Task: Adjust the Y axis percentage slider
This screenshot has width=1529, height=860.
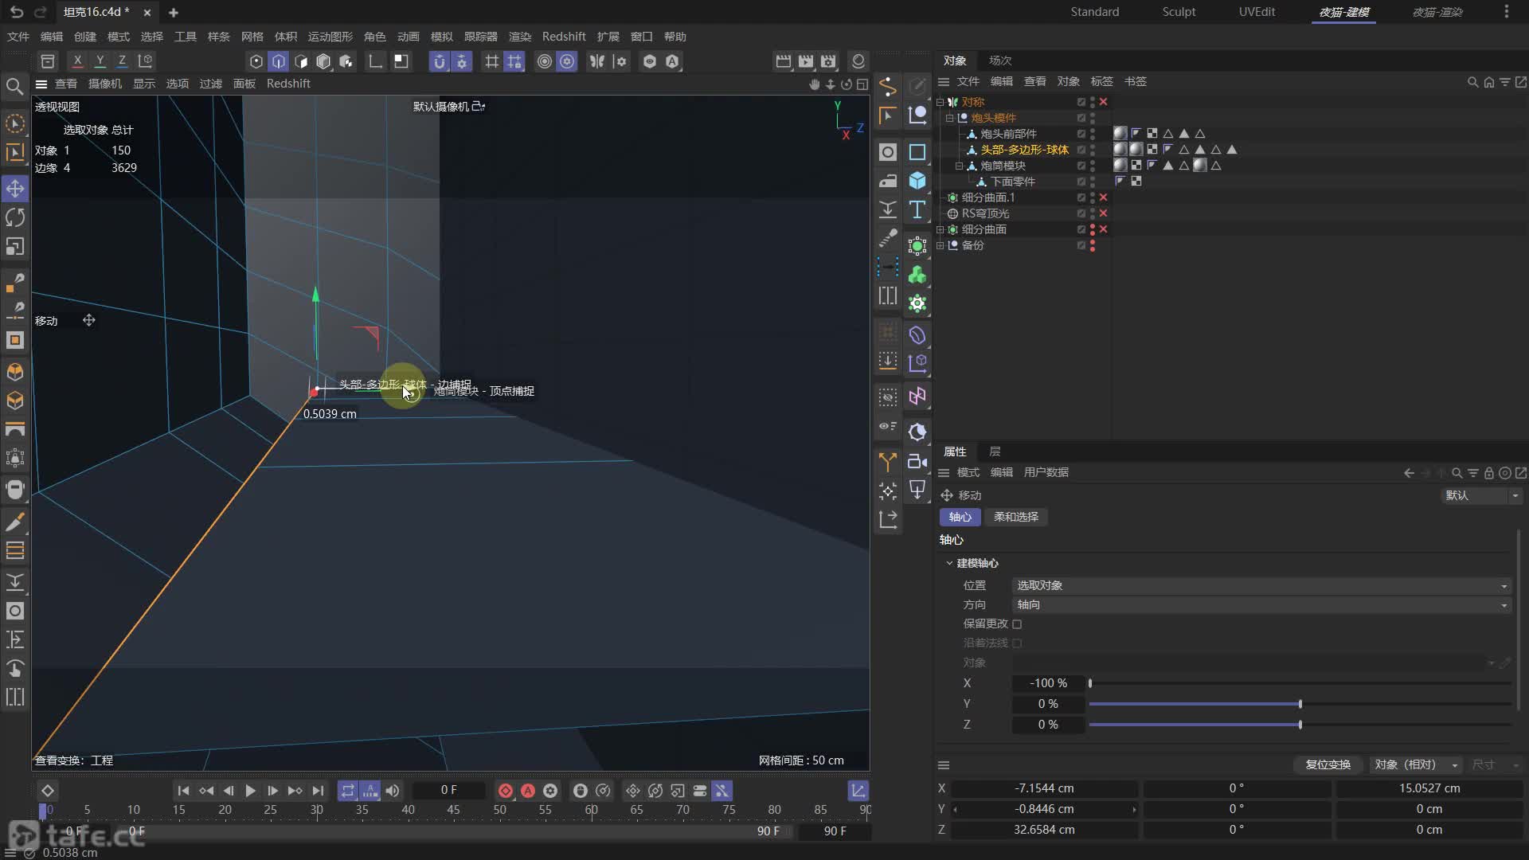Action: [x=1300, y=704]
